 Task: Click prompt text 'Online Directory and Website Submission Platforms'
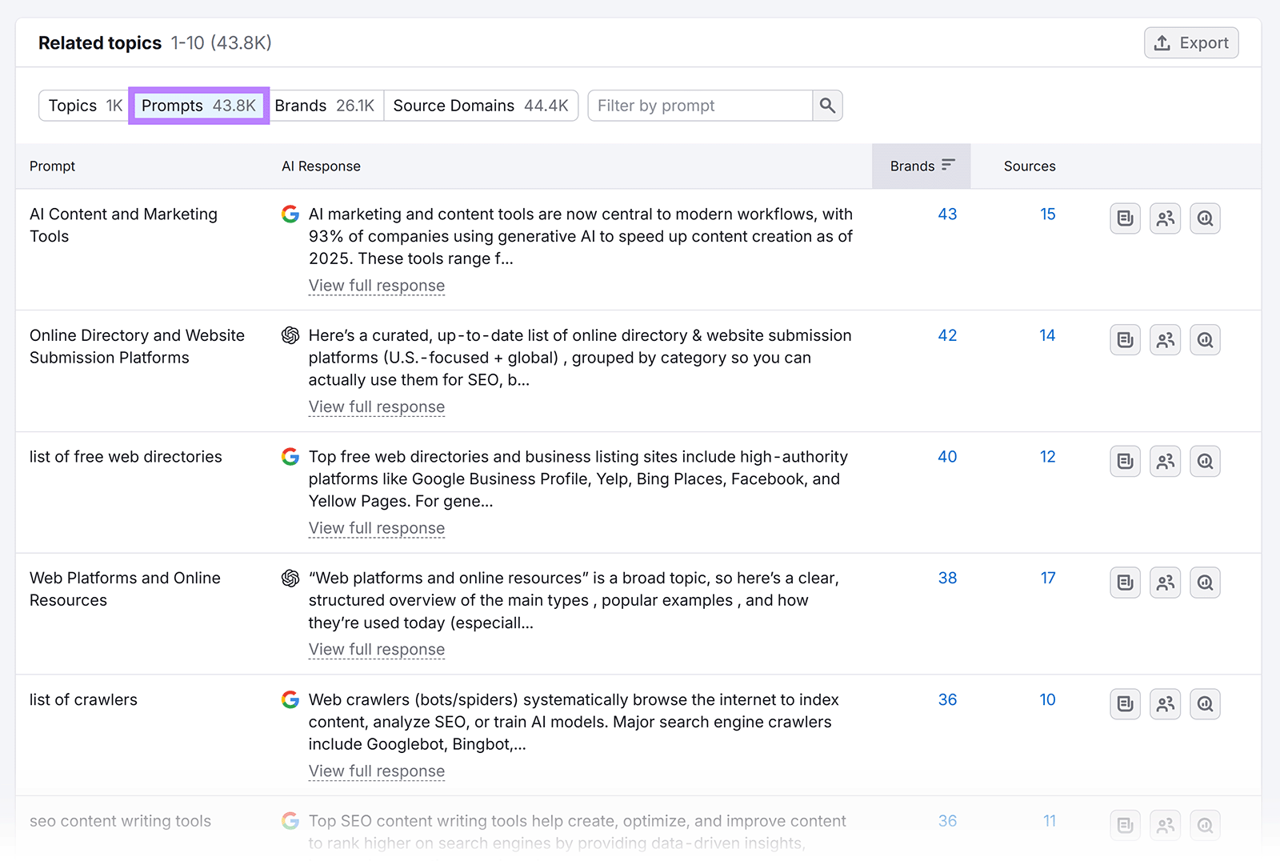(137, 346)
